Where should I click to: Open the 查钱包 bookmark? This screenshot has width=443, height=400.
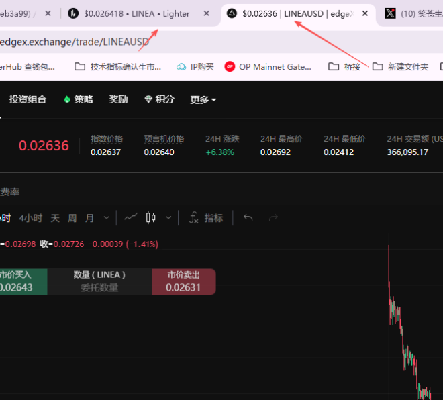[28, 67]
